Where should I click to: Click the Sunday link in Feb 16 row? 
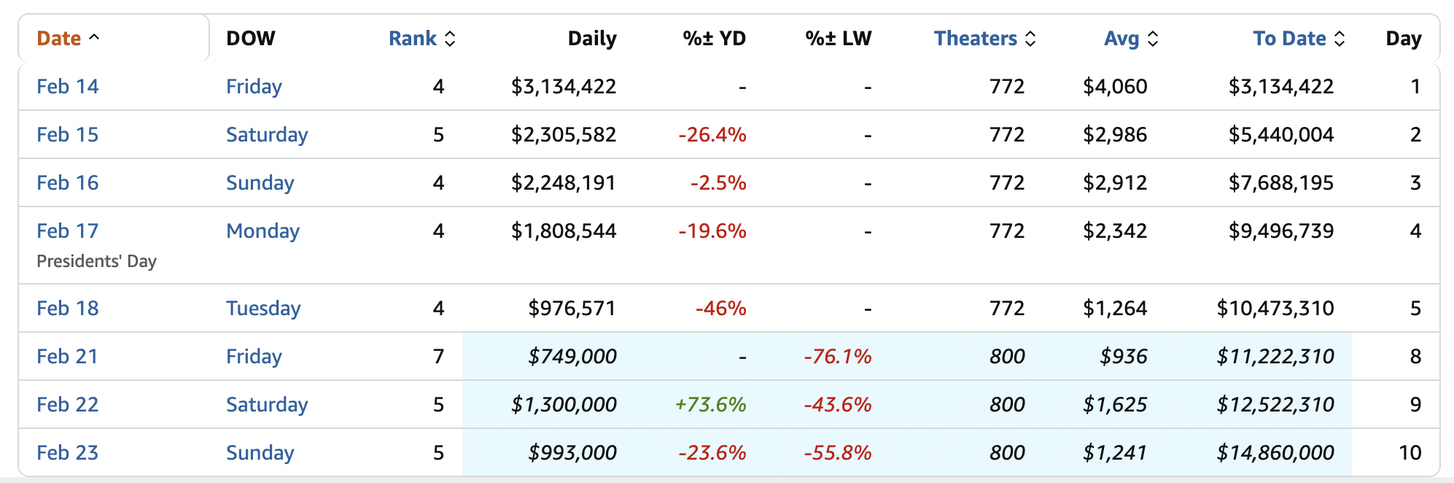tap(260, 183)
